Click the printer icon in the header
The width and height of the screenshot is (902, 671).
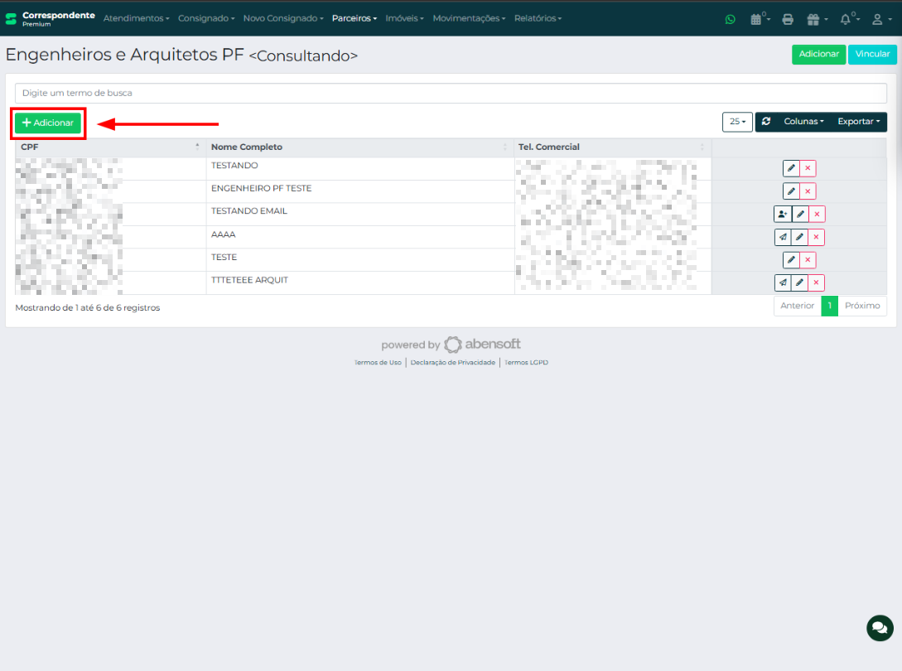pyautogui.click(x=788, y=19)
